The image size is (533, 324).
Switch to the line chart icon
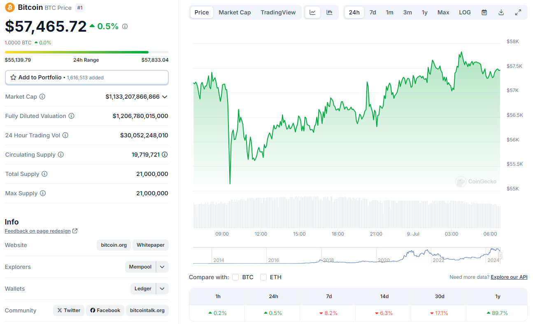312,12
